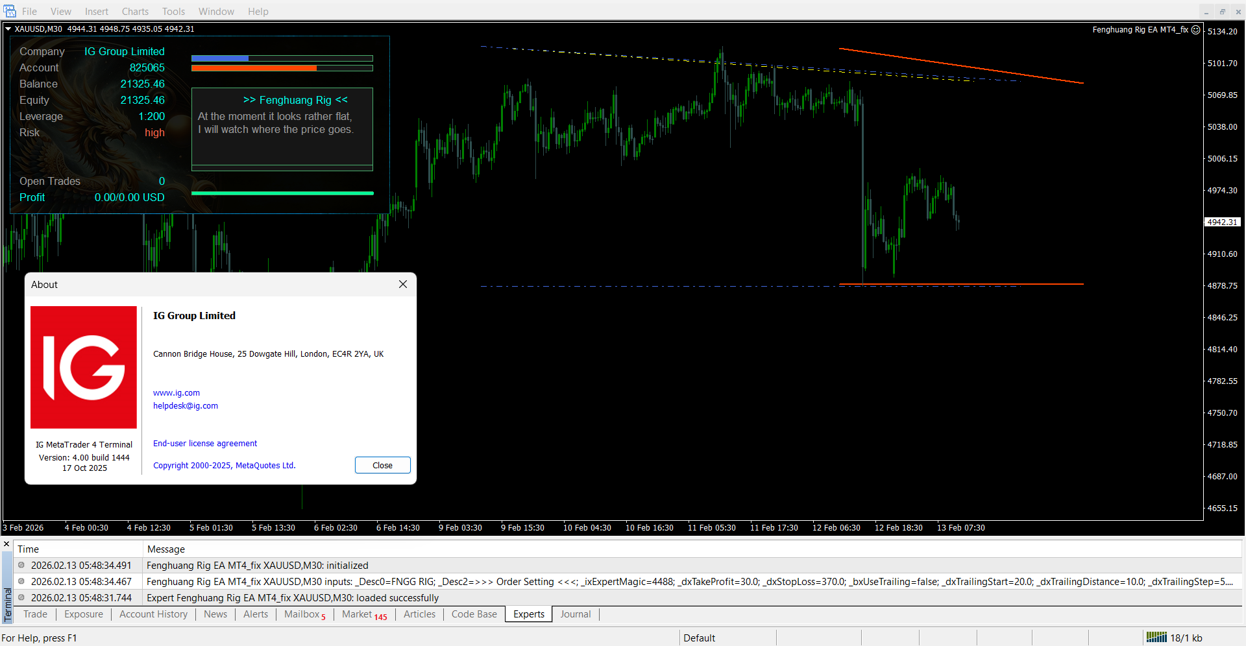Switch to the Account History tab

(153, 614)
